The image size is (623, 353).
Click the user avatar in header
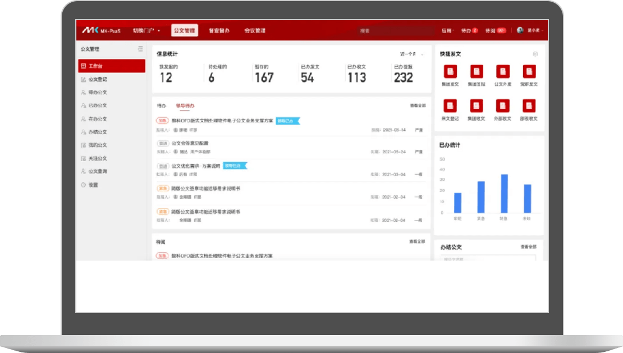pyautogui.click(x=520, y=30)
